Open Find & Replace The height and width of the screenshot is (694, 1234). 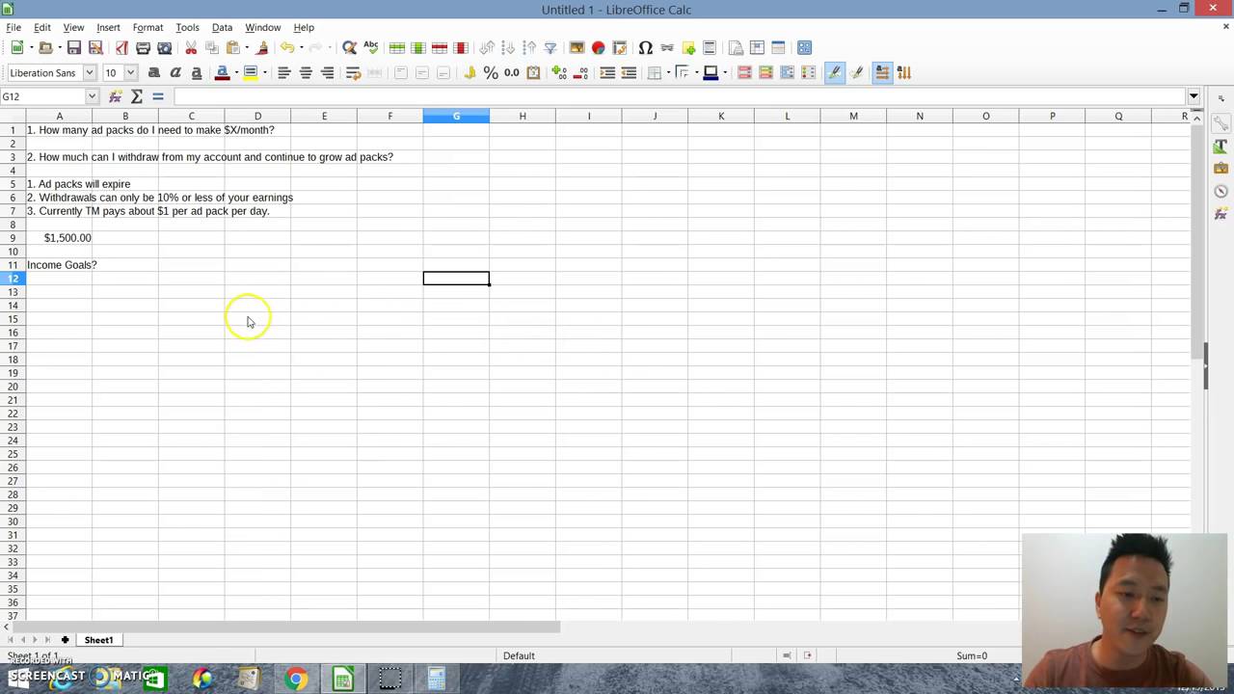pyautogui.click(x=350, y=47)
